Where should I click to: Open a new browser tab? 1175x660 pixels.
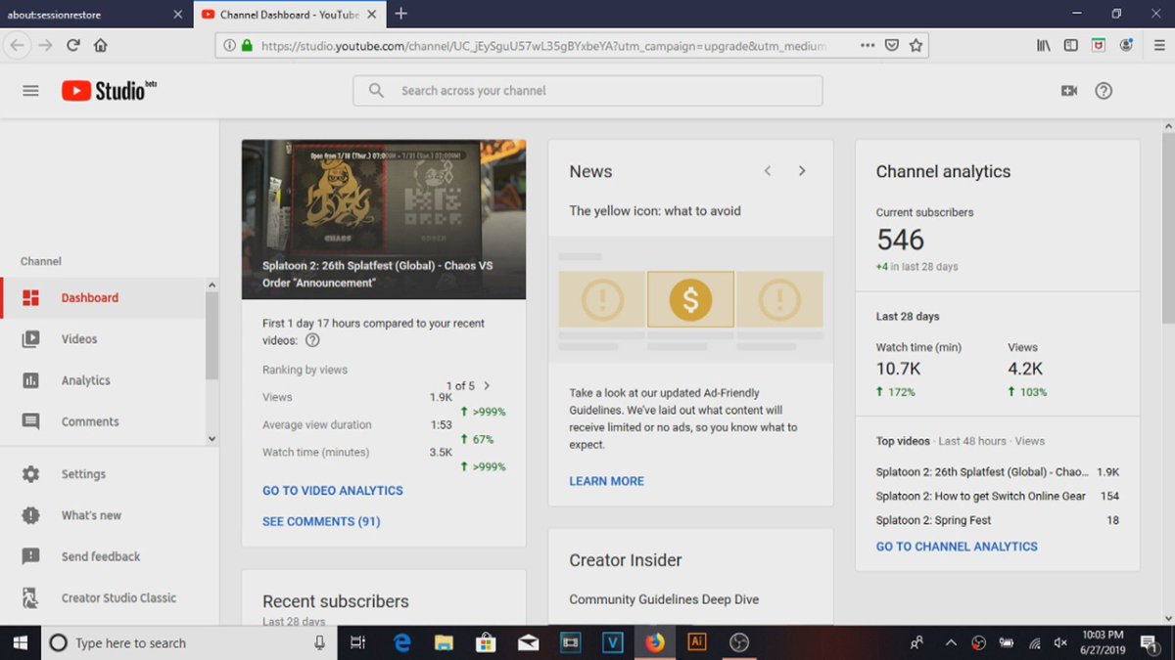(x=400, y=14)
